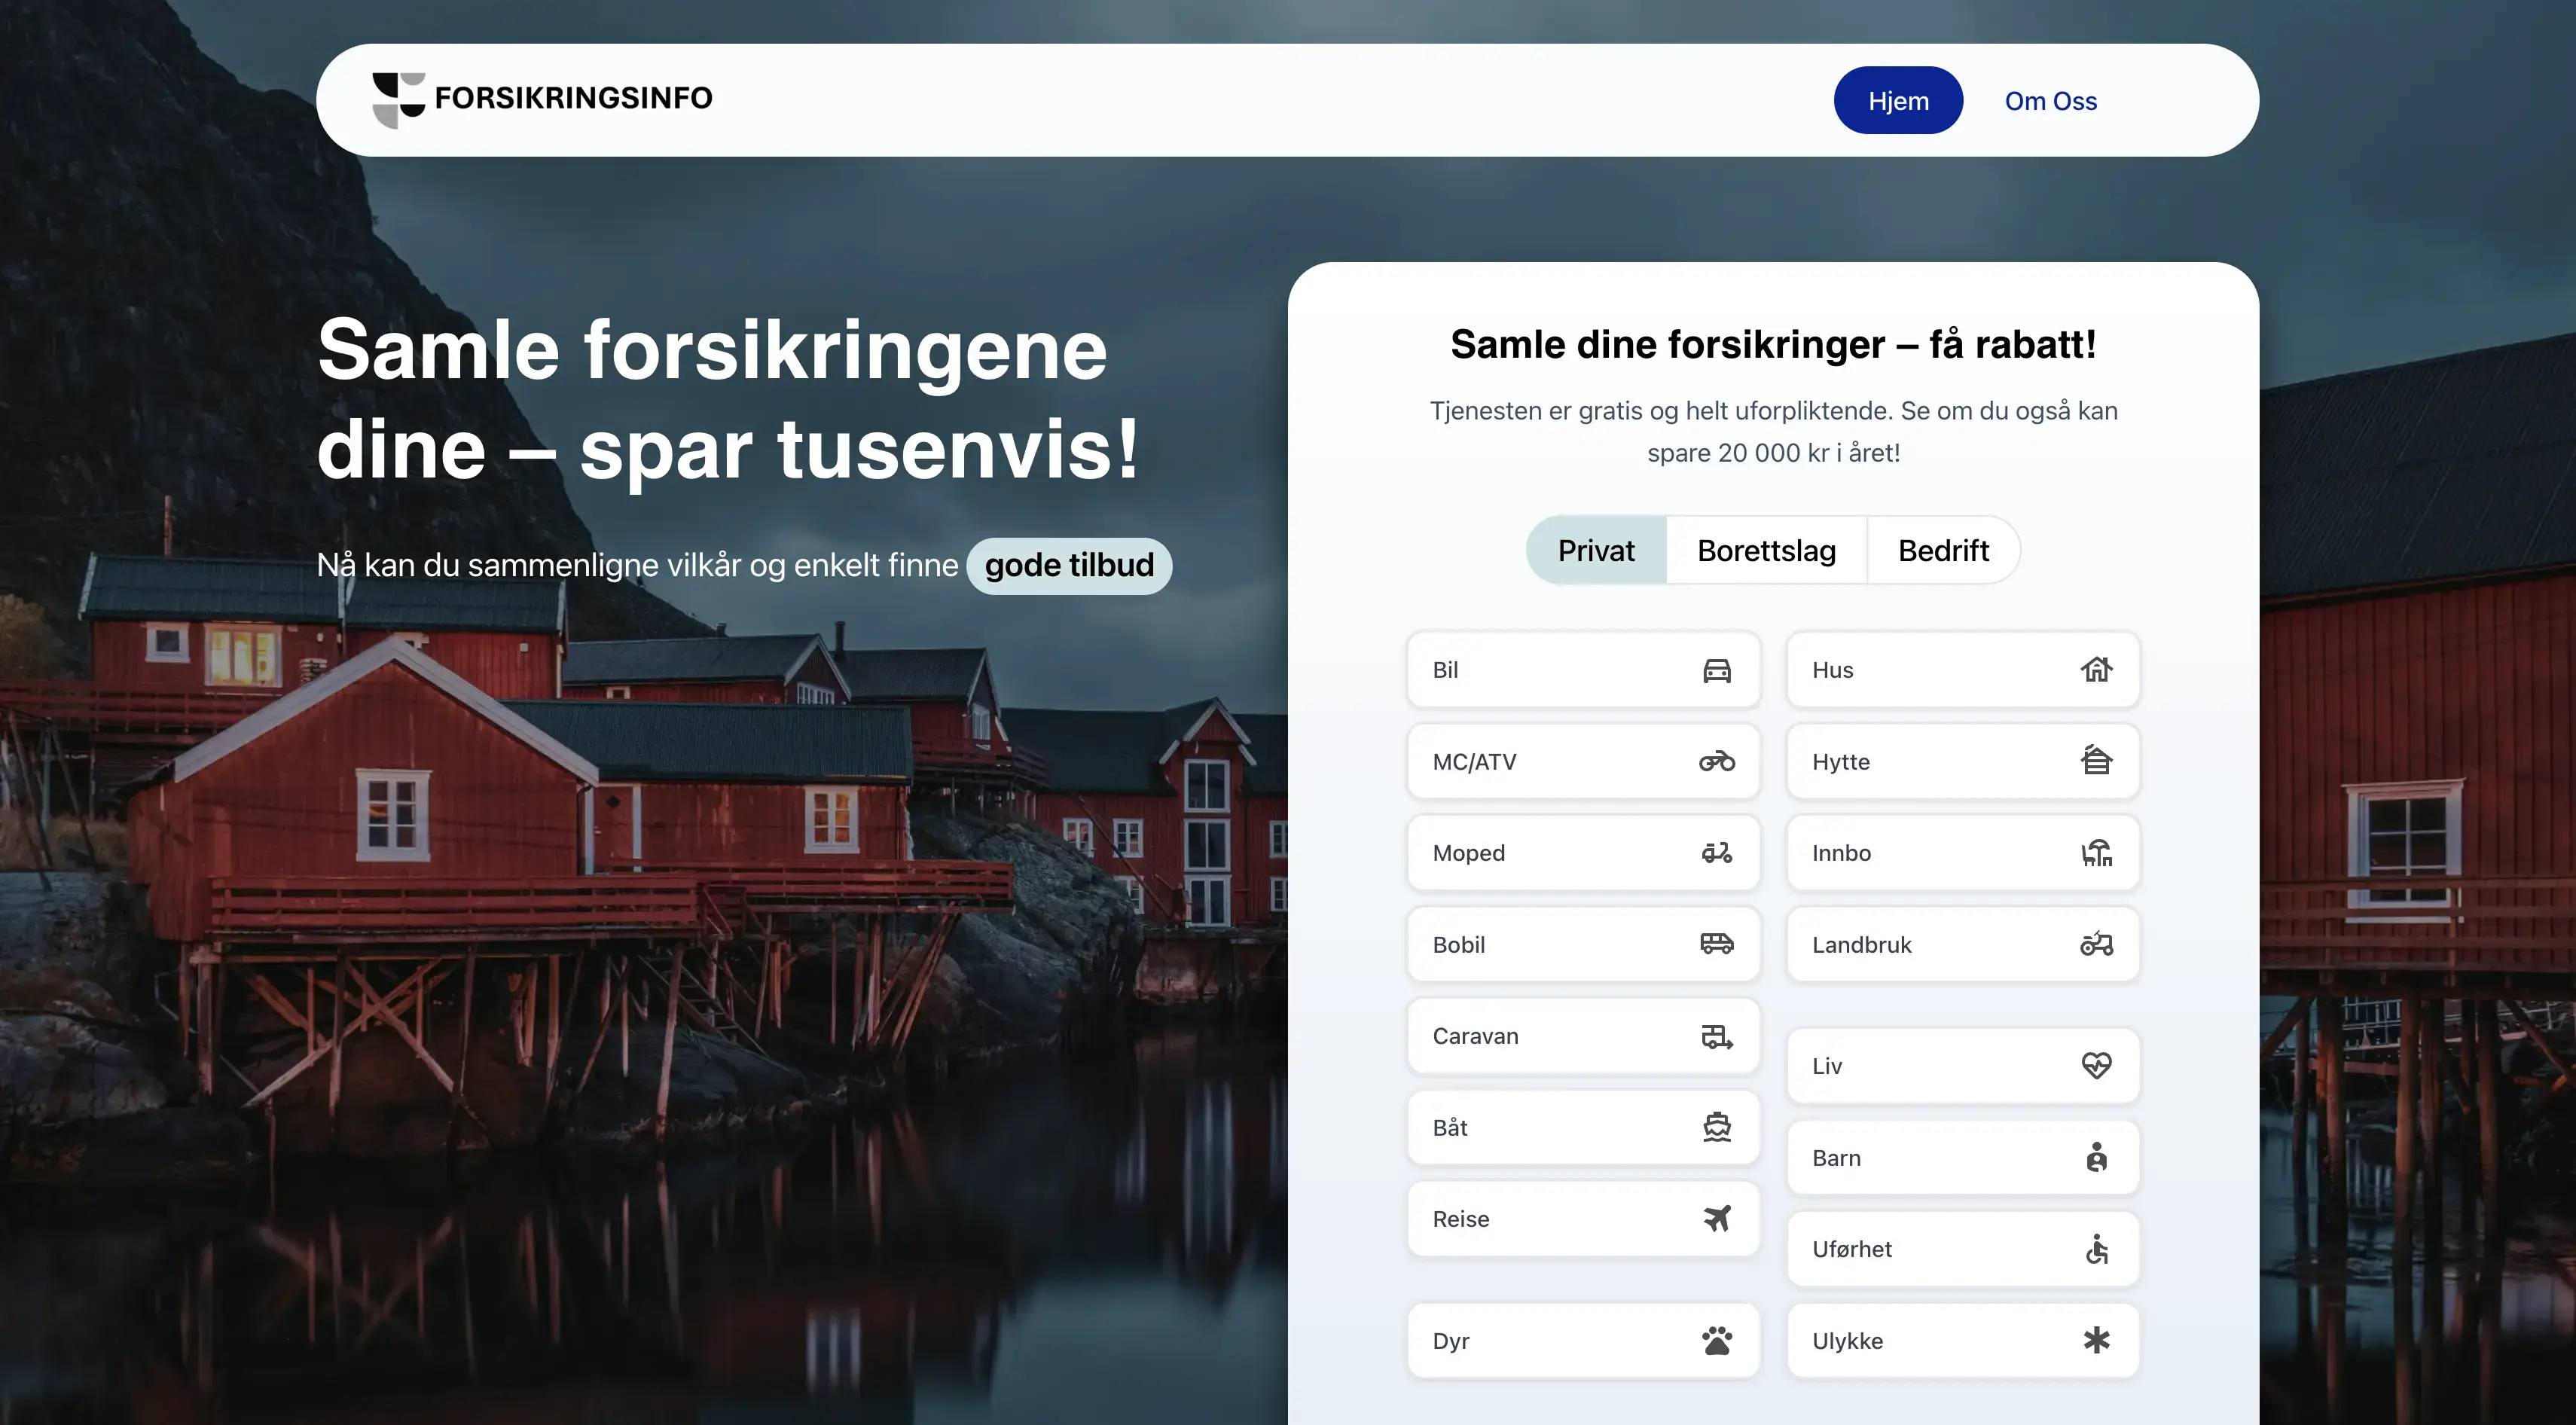Viewport: 2576px width, 1425px height.
Task: Select the Privat tab
Action: [x=1595, y=550]
